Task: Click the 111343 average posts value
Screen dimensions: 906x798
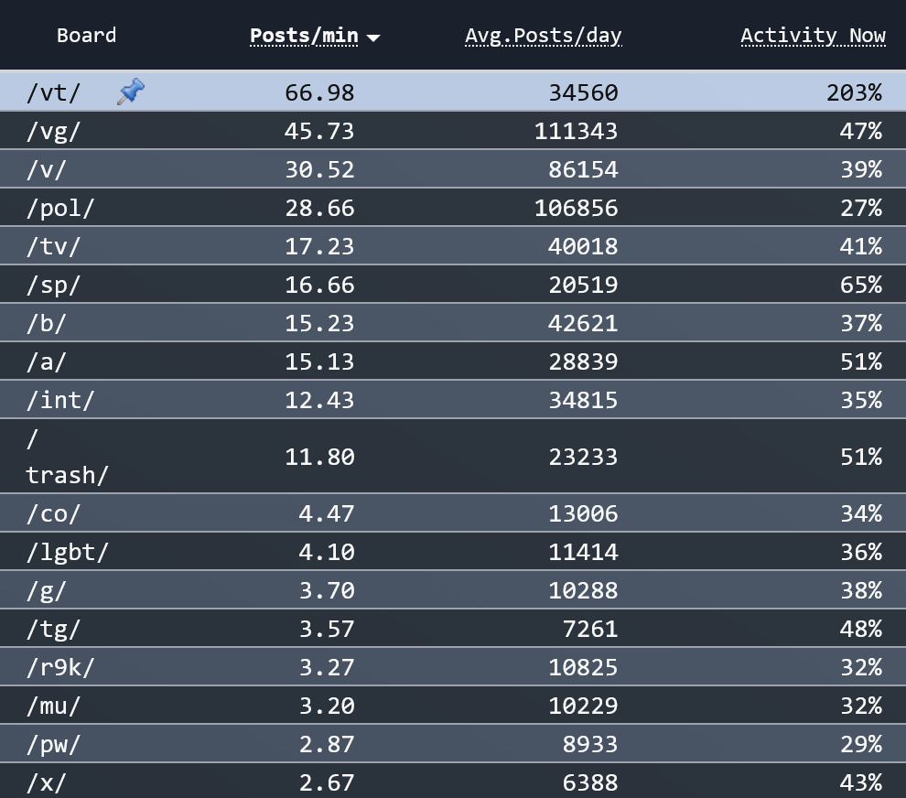Action: click(x=576, y=131)
